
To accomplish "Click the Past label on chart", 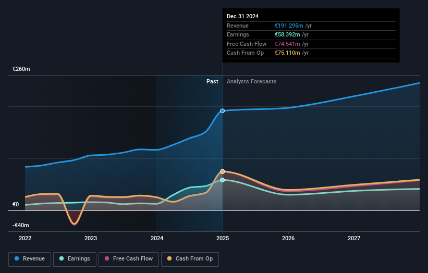I will click(x=212, y=82).
